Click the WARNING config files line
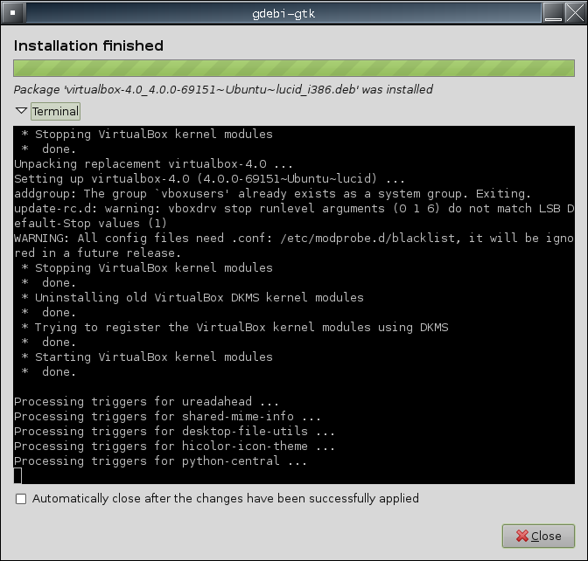 click(293, 238)
